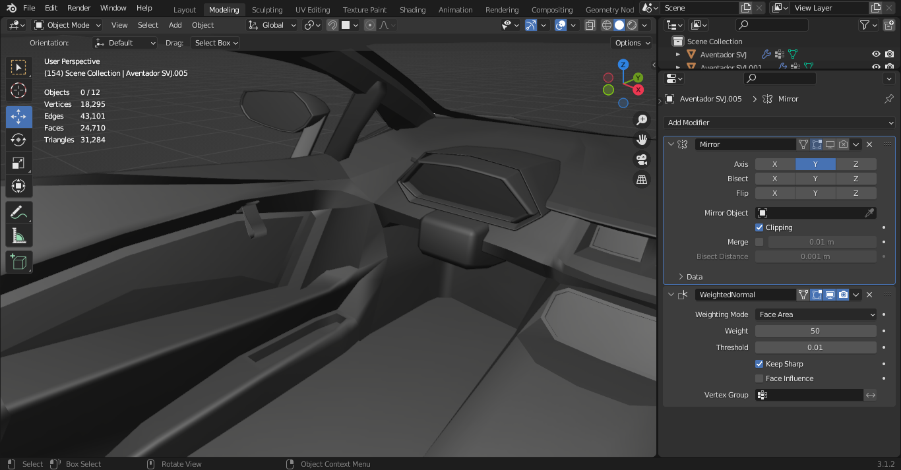Activate the Transform tool
Screen dimensions: 901x470
(x=18, y=187)
